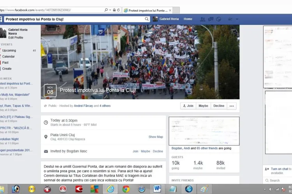Show hidden icons arrow in system tray
This screenshot has width=292, height=194.
coord(265,190)
